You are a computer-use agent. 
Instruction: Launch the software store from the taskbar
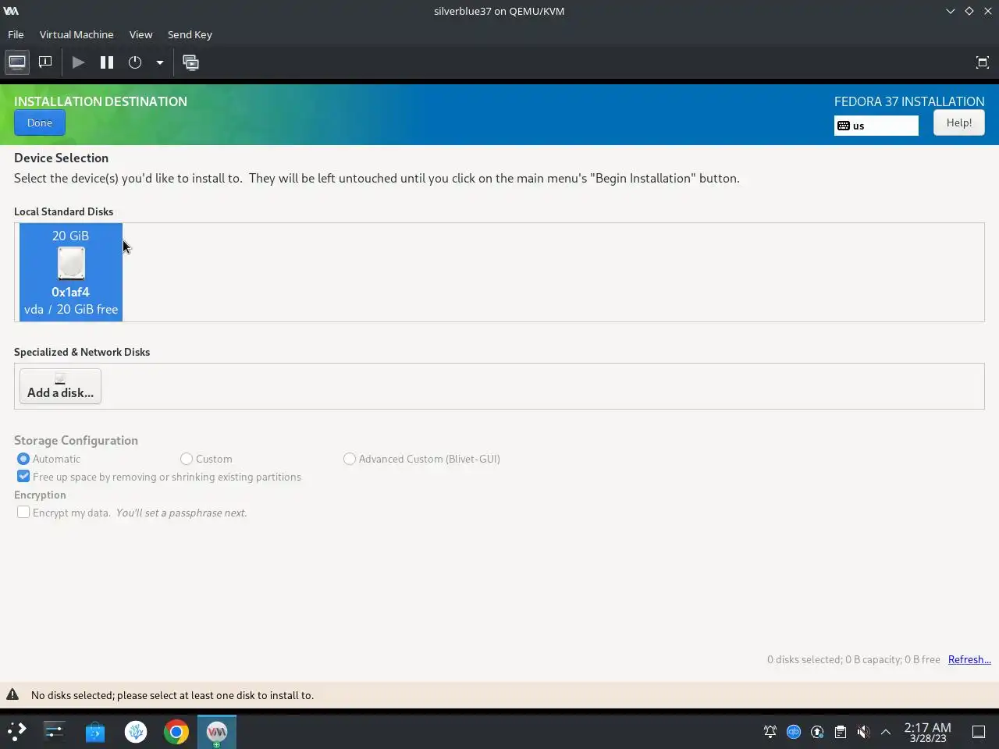click(x=95, y=732)
